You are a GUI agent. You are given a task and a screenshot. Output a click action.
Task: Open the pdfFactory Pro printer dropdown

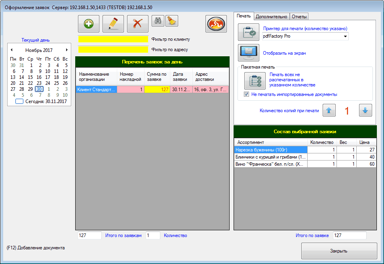345,36
